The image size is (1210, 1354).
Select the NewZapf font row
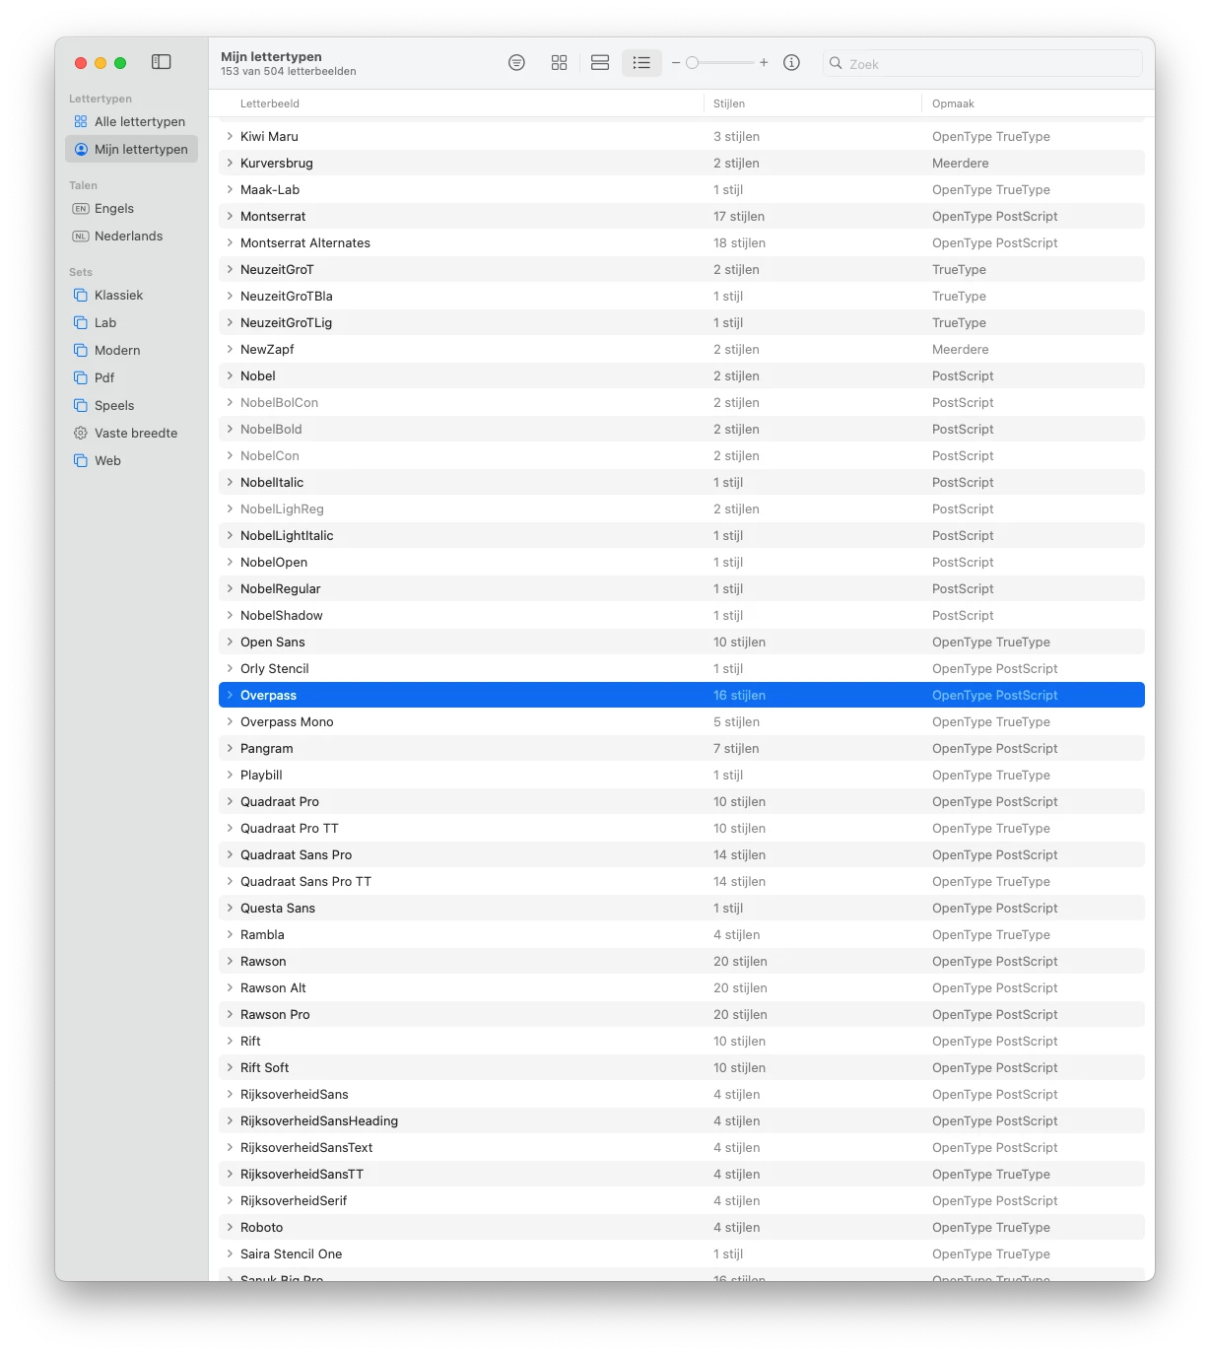click(682, 349)
